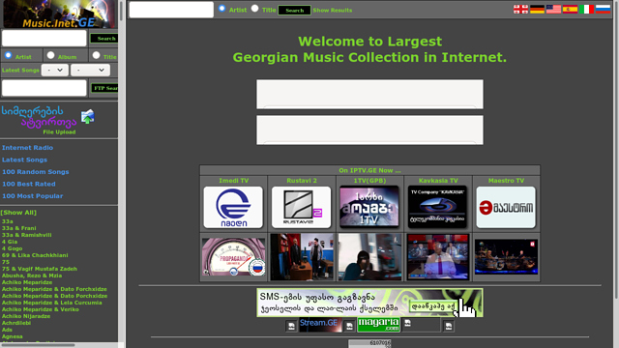Screen dimensions: 619x348
Task: Open Internet Radio menu link
Action: click(x=27, y=148)
